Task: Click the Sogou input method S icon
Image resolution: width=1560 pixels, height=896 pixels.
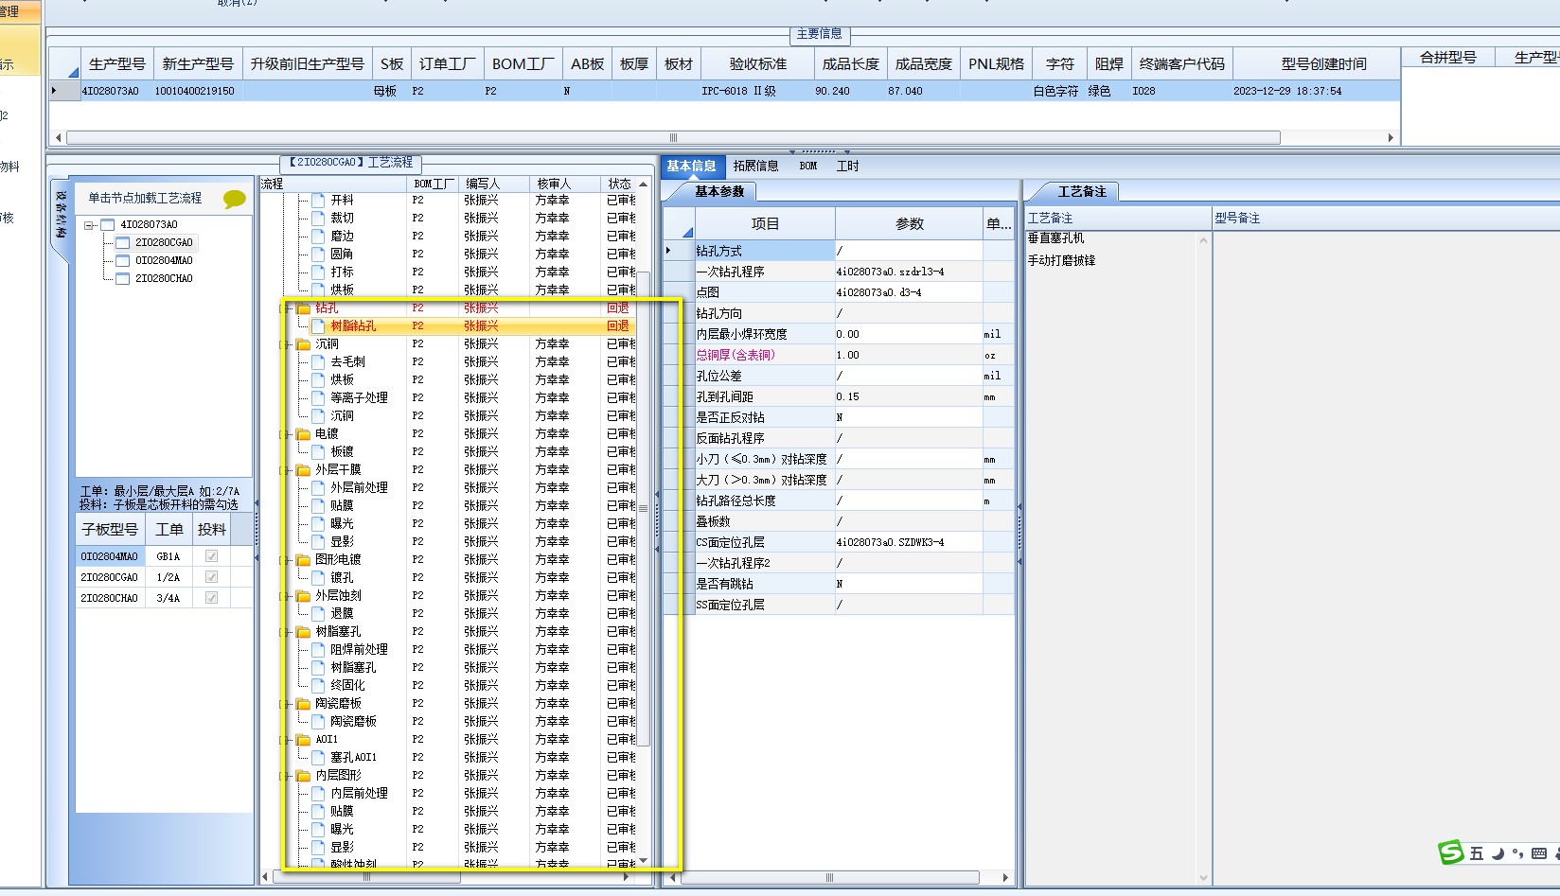Action: point(1451,852)
